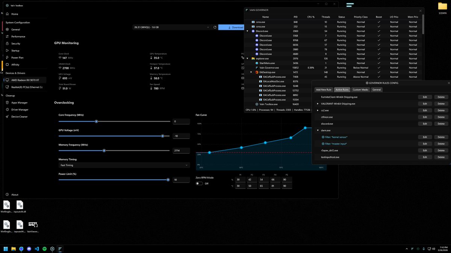Click the Vain Toolbox.exe gear icon in process list

[x=257, y=104]
